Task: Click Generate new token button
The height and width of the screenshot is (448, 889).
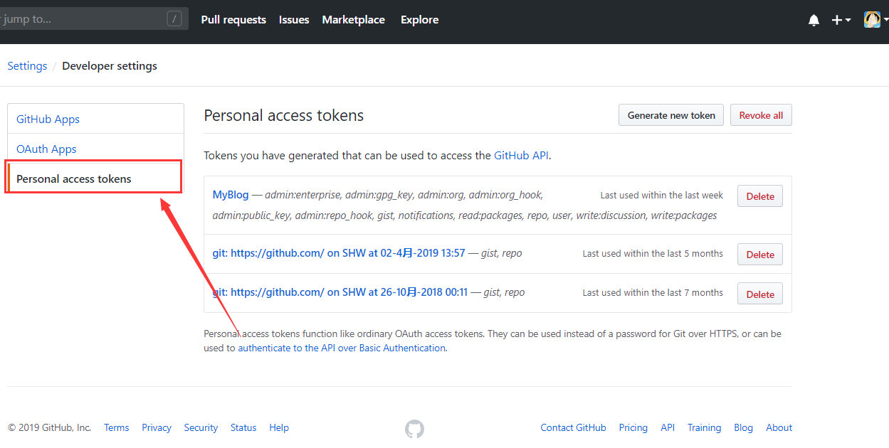Action: 671,115
